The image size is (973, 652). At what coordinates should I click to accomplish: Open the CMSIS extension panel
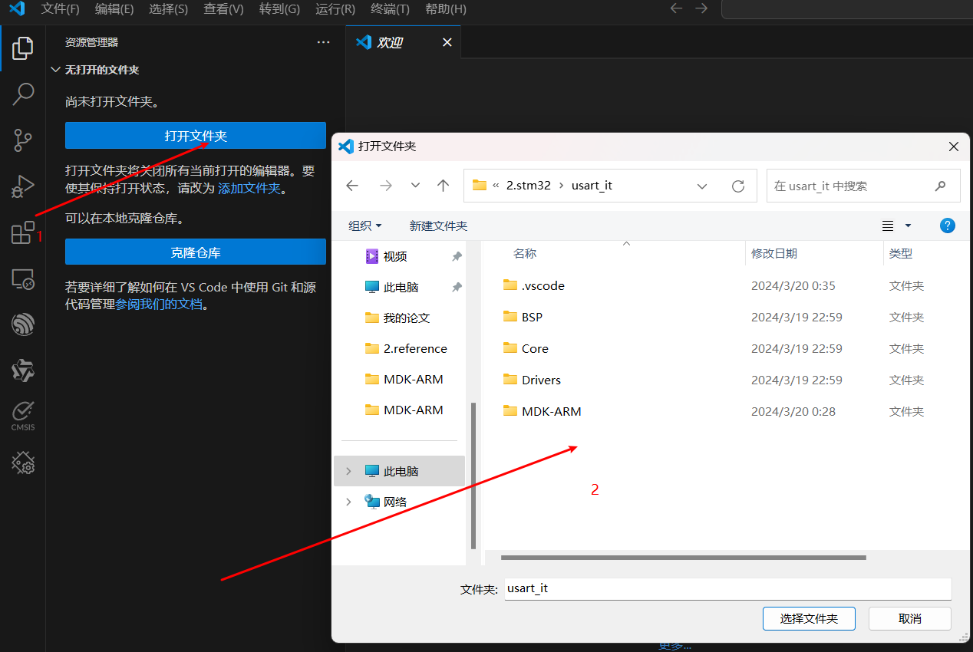(22, 416)
